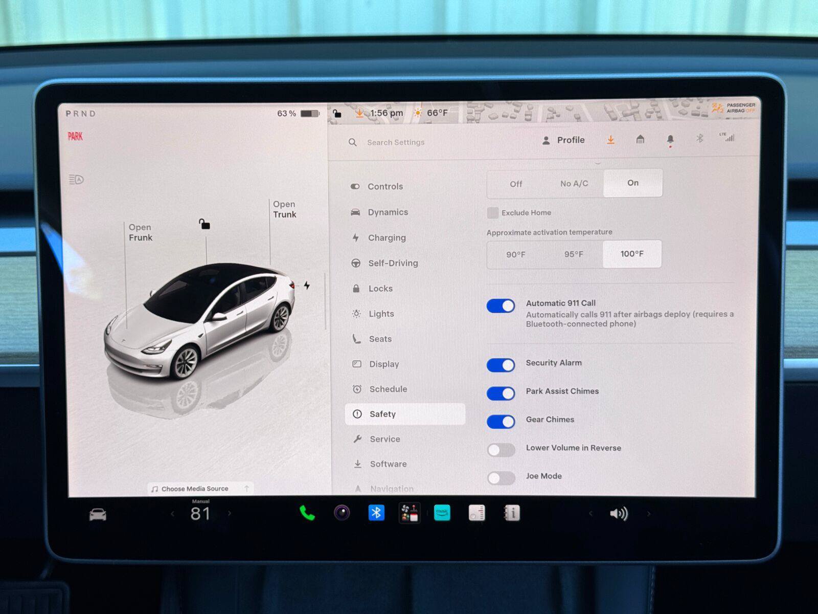Image resolution: width=818 pixels, height=614 pixels.
Task: Tap the 81 cabin temperature value
Action: click(200, 513)
